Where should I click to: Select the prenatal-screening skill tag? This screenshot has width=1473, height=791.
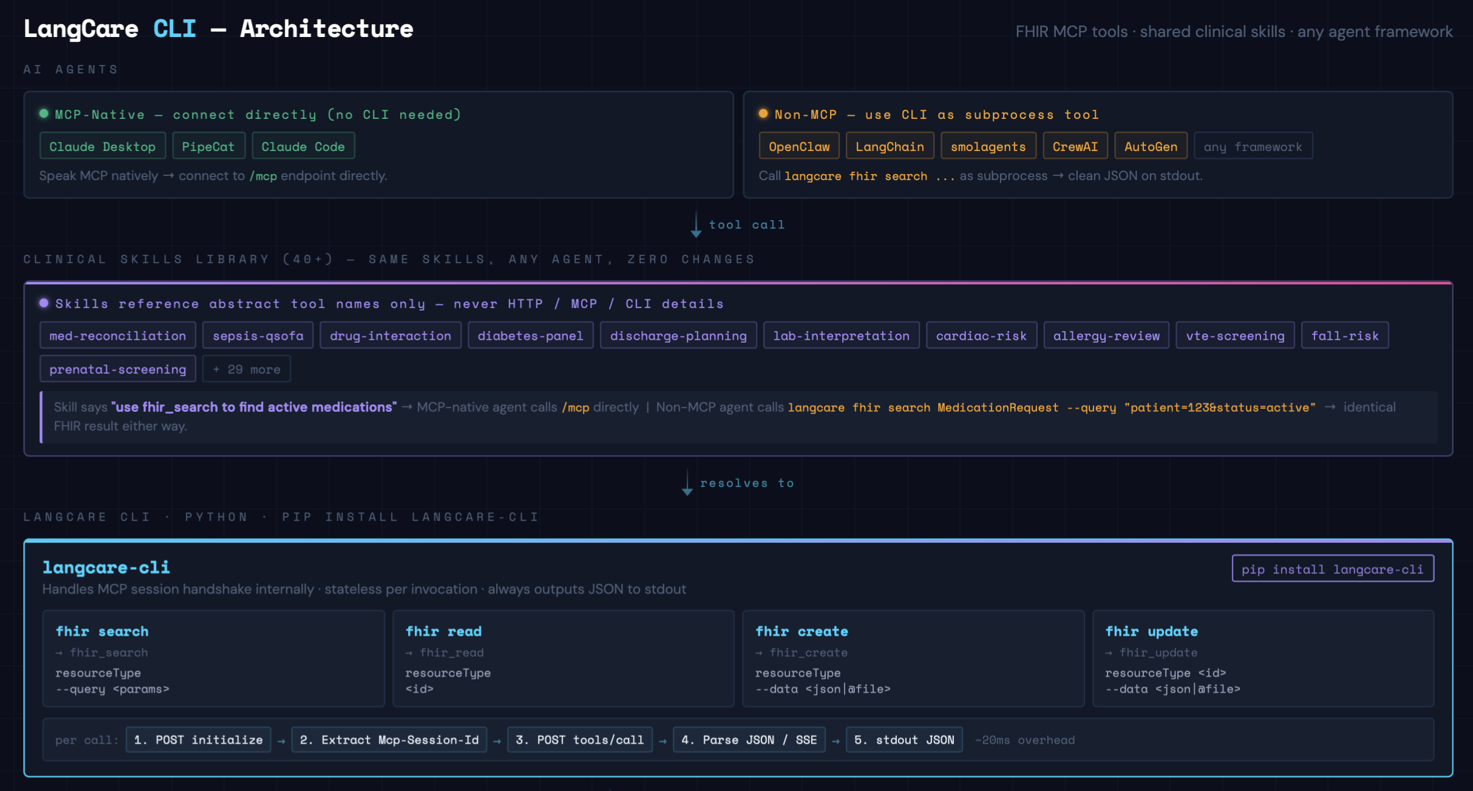click(118, 369)
